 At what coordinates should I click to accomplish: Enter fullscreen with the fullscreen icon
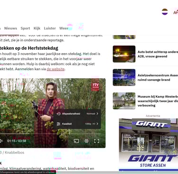tap(97, 141)
